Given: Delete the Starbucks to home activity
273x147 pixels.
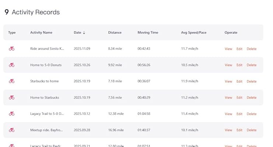Looking at the screenshot, I should pyautogui.click(x=252, y=82).
